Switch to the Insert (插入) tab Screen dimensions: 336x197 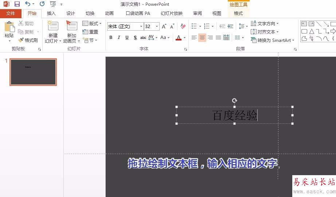coord(51,13)
